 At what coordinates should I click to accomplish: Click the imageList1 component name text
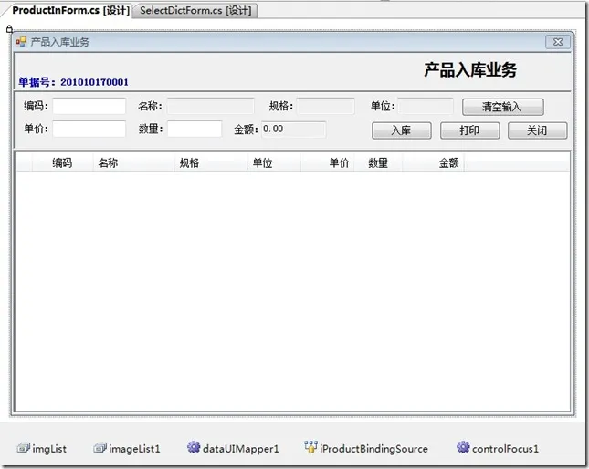134,449
